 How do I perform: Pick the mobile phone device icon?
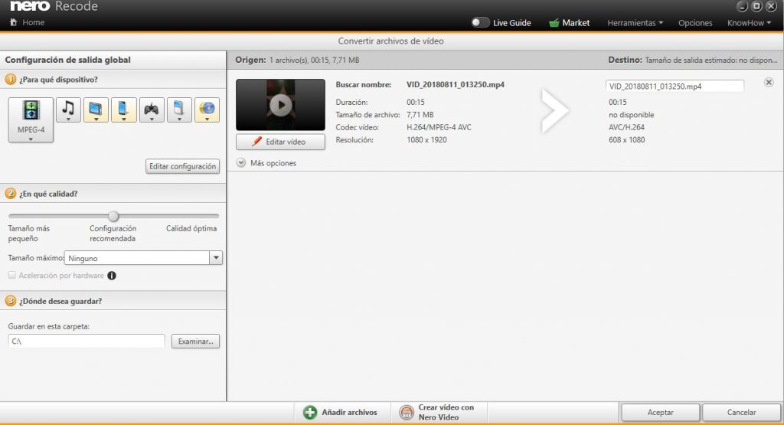click(x=123, y=110)
